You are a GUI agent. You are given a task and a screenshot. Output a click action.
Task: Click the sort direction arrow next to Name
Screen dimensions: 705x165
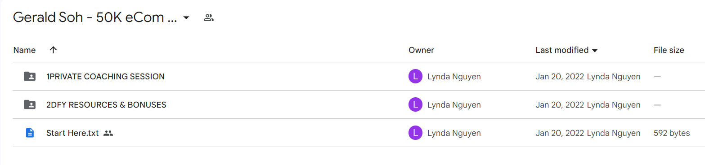[53, 50]
